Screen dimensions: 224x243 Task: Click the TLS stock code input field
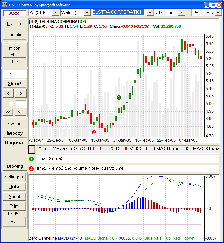[14, 74]
